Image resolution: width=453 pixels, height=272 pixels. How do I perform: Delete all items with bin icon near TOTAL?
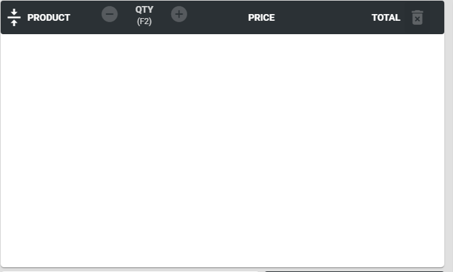417,17
